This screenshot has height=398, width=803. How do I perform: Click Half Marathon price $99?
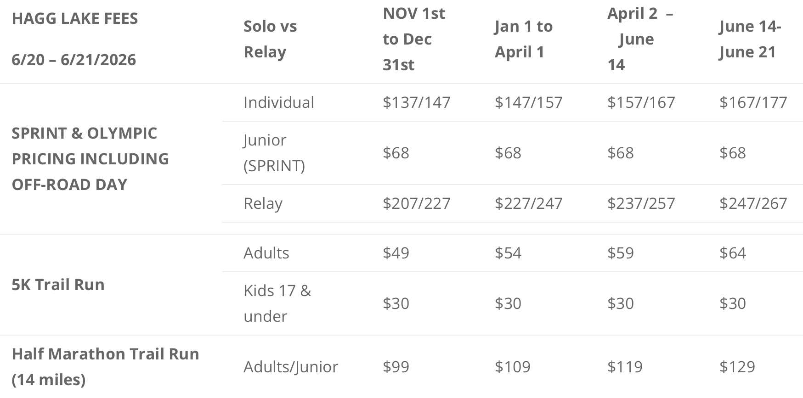pyautogui.click(x=396, y=367)
